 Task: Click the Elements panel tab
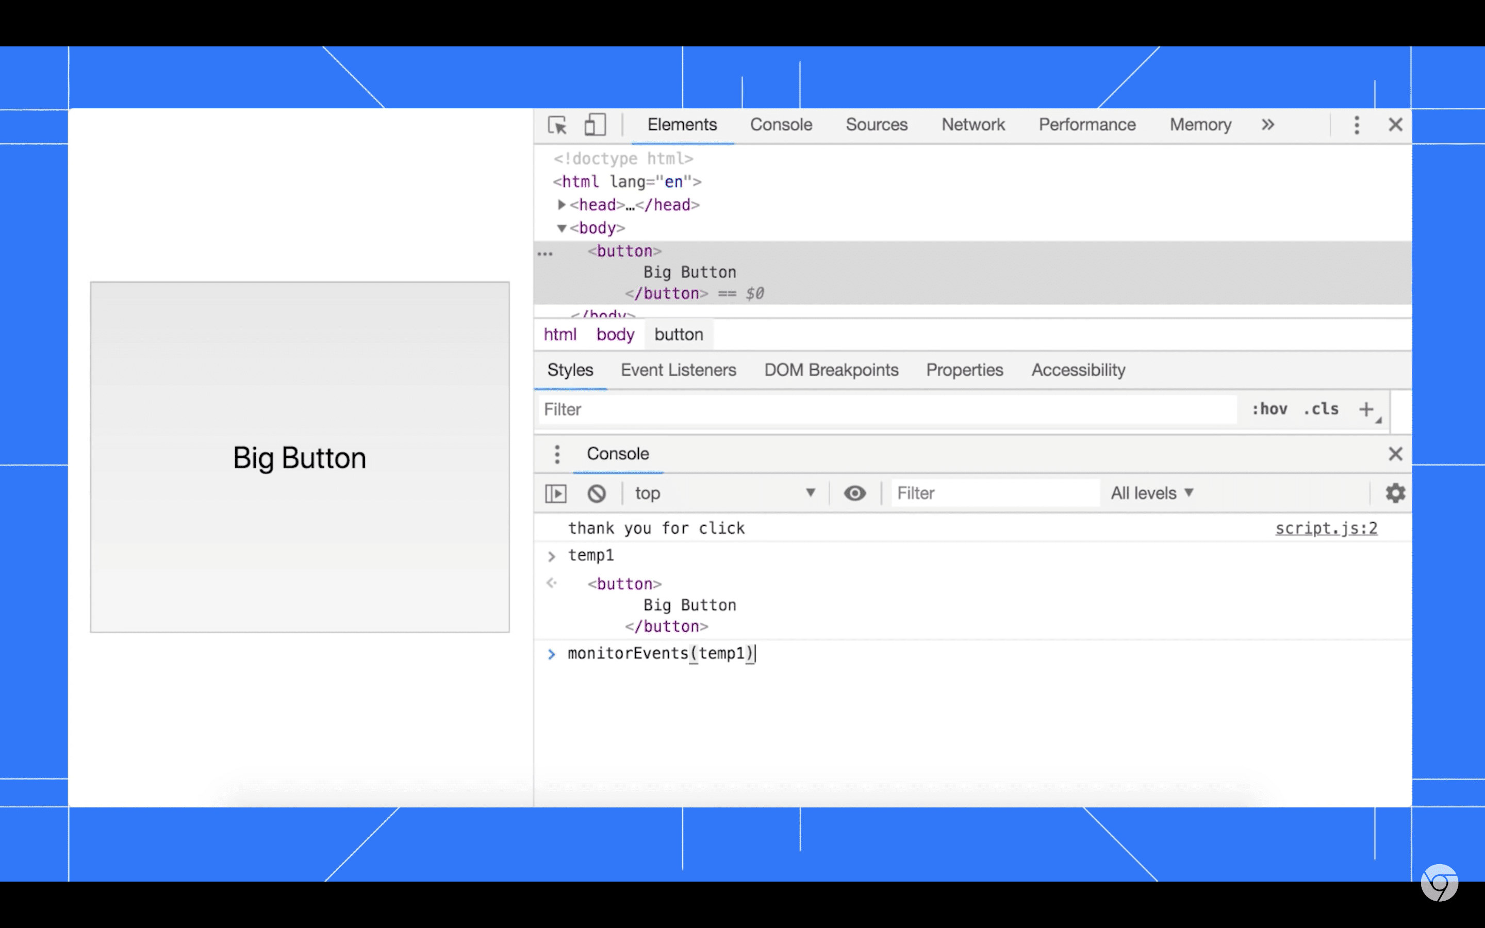(682, 124)
